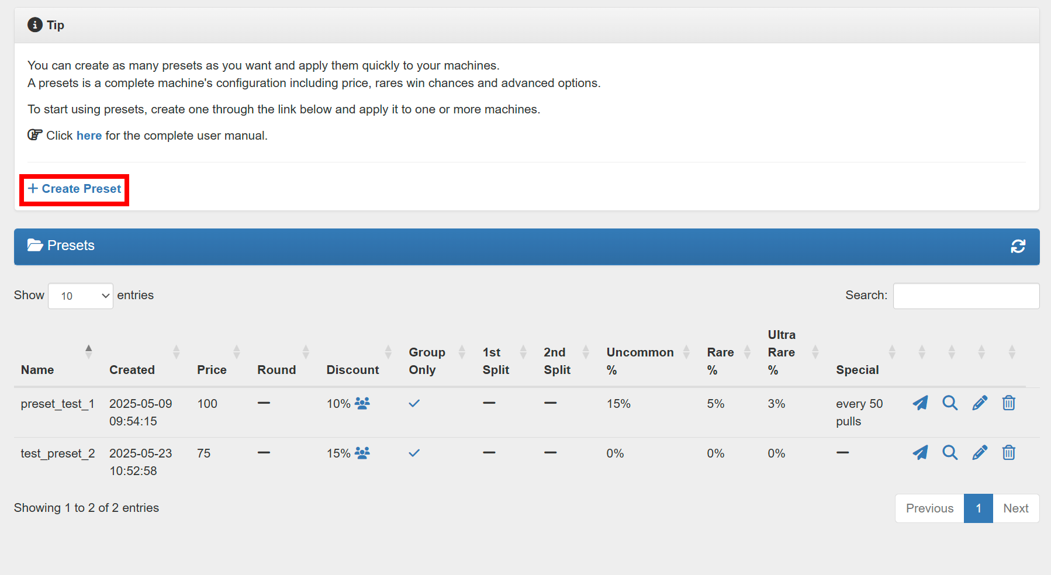The height and width of the screenshot is (575, 1051).
Task: Click the Create Preset link
Action: click(x=74, y=189)
